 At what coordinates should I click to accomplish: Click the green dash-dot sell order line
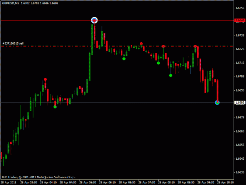pyautogui.click(x=117, y=45)
